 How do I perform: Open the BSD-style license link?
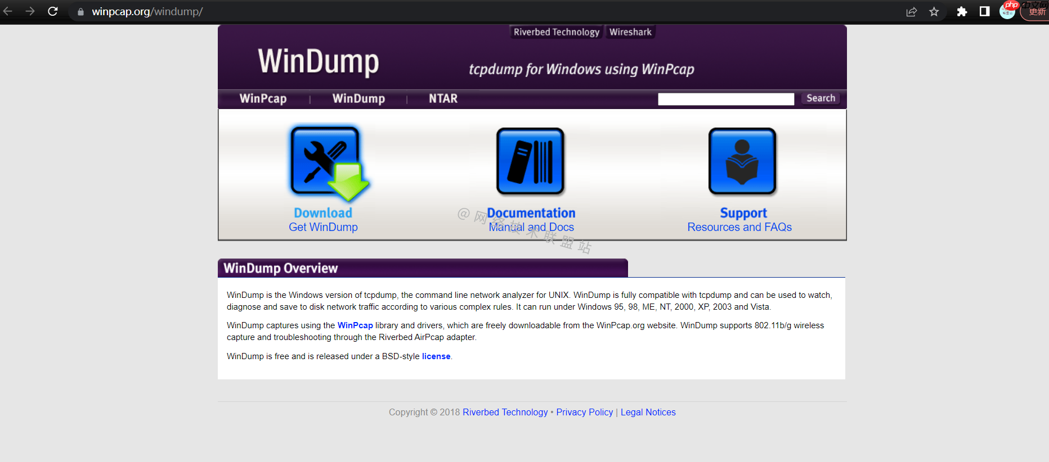(x=436, y=356)
